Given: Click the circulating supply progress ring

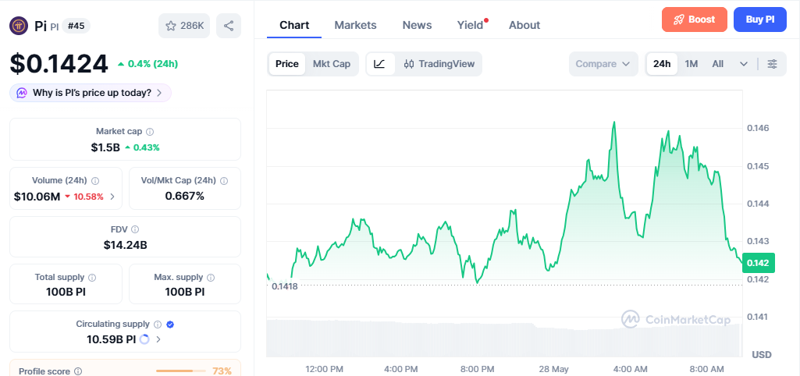Looking at the screenshot, I should click(x=144, y=339).
